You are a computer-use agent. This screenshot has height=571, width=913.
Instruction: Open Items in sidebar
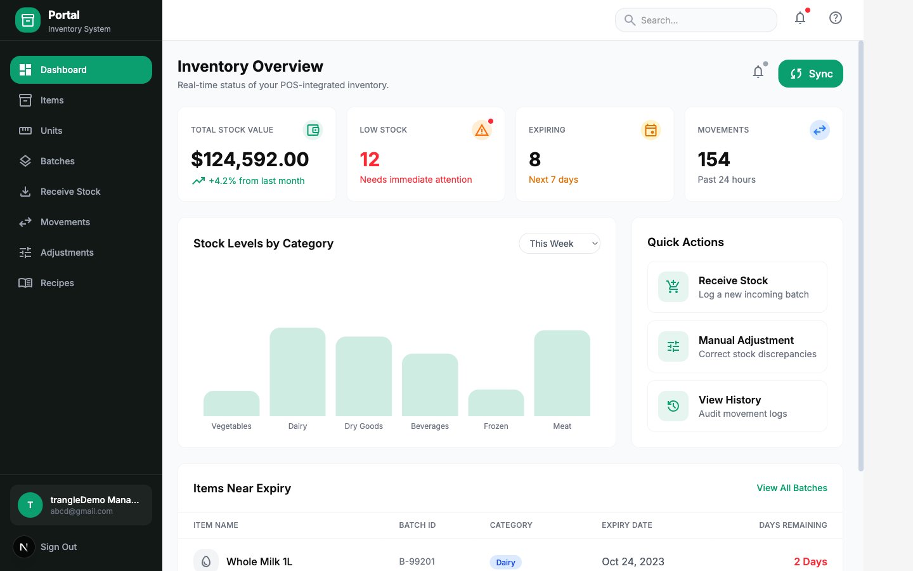point(81,100)
